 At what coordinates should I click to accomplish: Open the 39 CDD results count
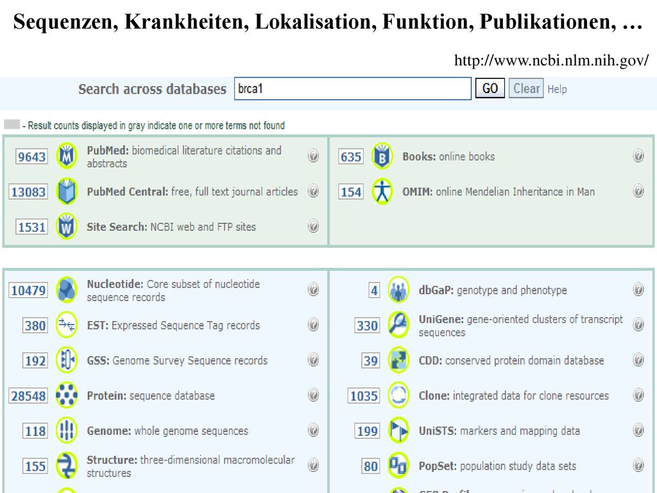[371, 361]
